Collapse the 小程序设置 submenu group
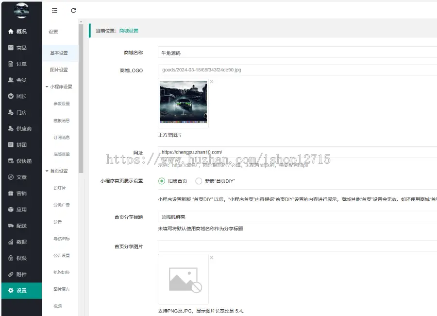The height and width of the screenshot is (316, 437). tap(47, 87)
